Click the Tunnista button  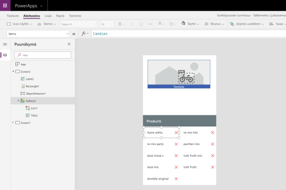[179, 87]
